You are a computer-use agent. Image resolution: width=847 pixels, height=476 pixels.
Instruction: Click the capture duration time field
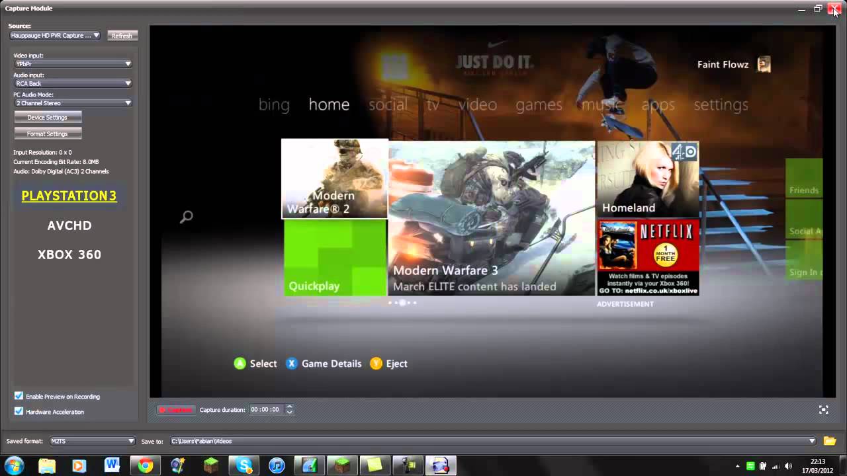266,410
